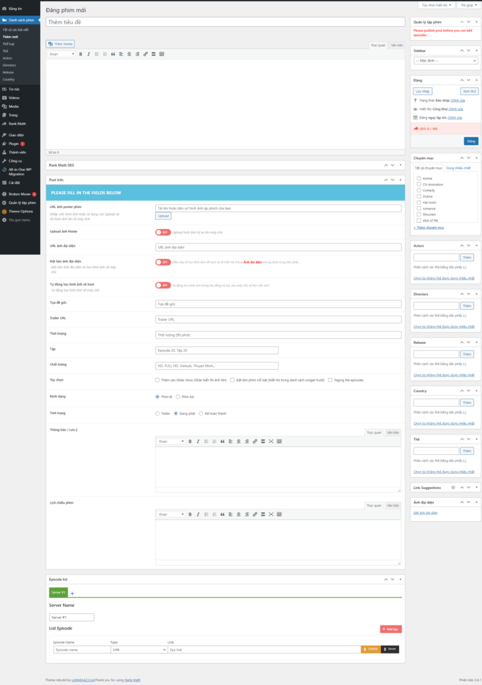The image size is (482, 685).
Task: Click Lưu nháp save draft button
Action: coord(422,91)
